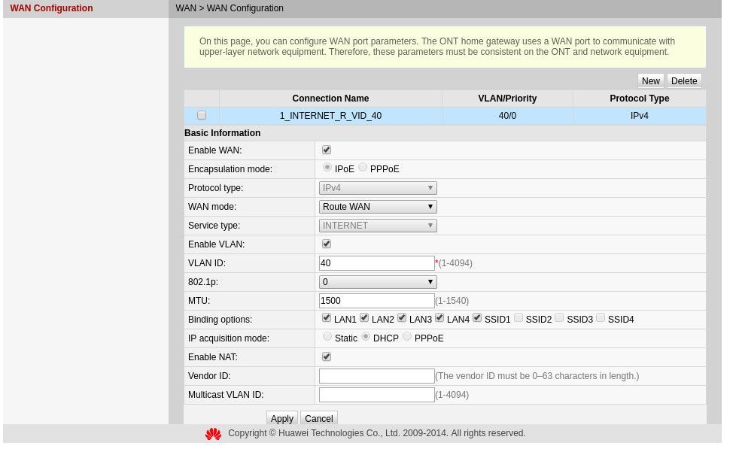Viewport: 742px width, 458px height.
Task: Toggle the LAN3 binding checkbox
Action: pyautogui.click(x=402, y=318)
